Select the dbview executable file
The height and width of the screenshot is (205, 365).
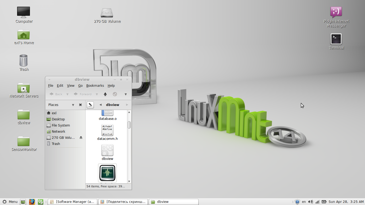pos(107,152)
